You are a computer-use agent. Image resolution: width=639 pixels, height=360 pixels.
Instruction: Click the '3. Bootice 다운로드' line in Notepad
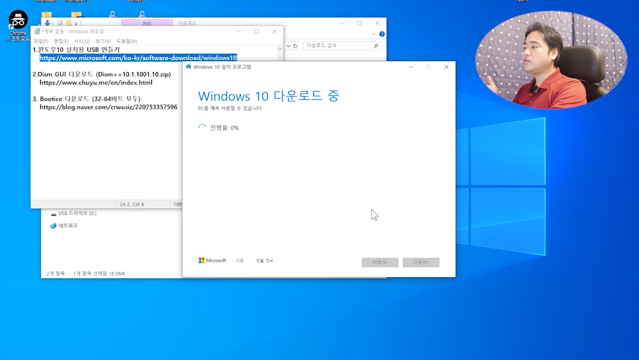click(x=86, y=99)
